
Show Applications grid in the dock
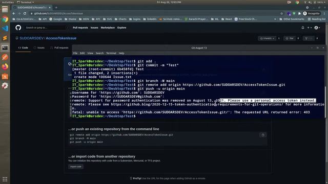tap(5, 179)
